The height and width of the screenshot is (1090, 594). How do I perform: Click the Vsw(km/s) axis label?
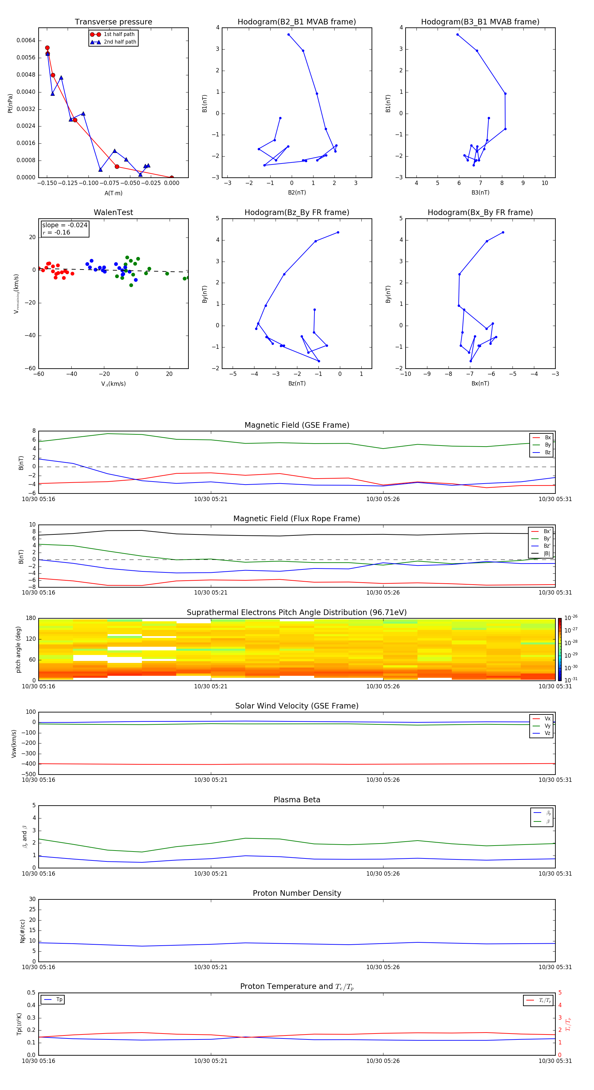pos(14,744)
